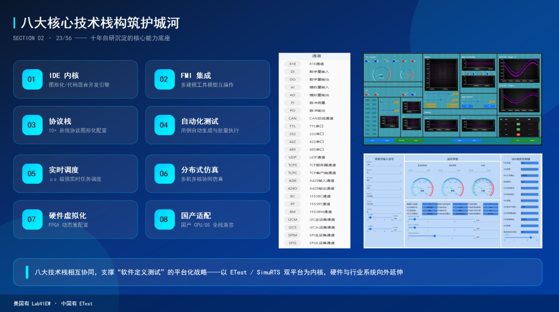Click the 发动机转速 gauge
This screenshot has height=312, width=559.
pyautogui.click(x=422, y=187)
